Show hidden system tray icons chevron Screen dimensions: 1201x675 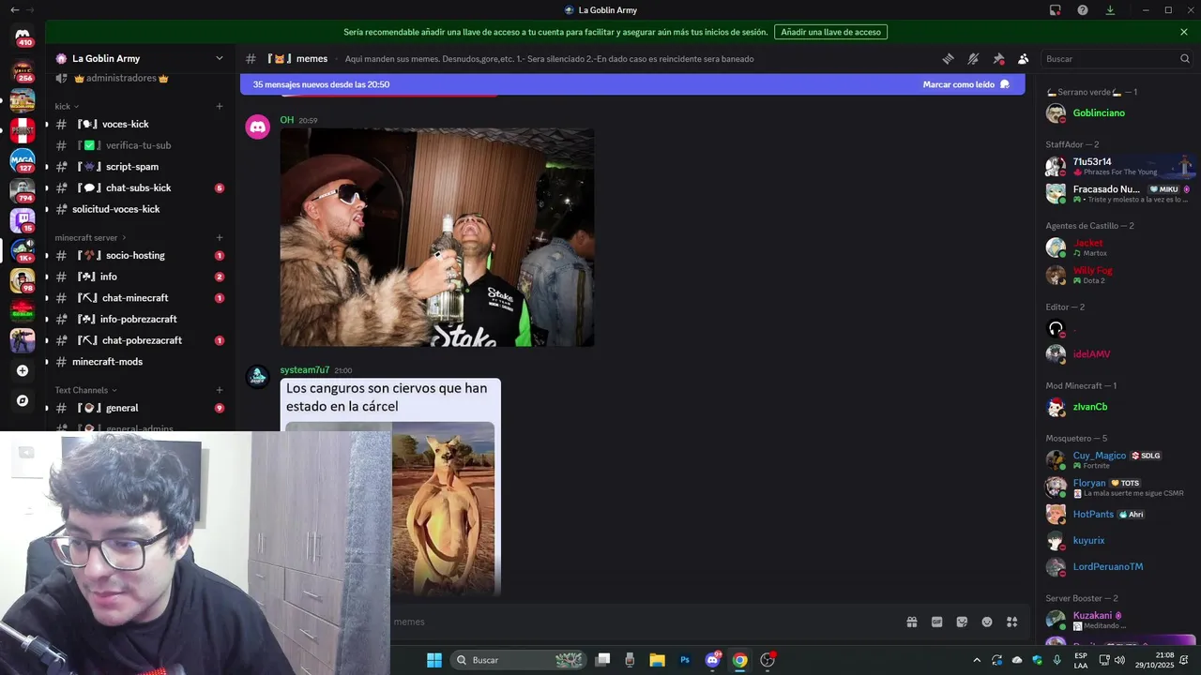[x=977, y=660]
